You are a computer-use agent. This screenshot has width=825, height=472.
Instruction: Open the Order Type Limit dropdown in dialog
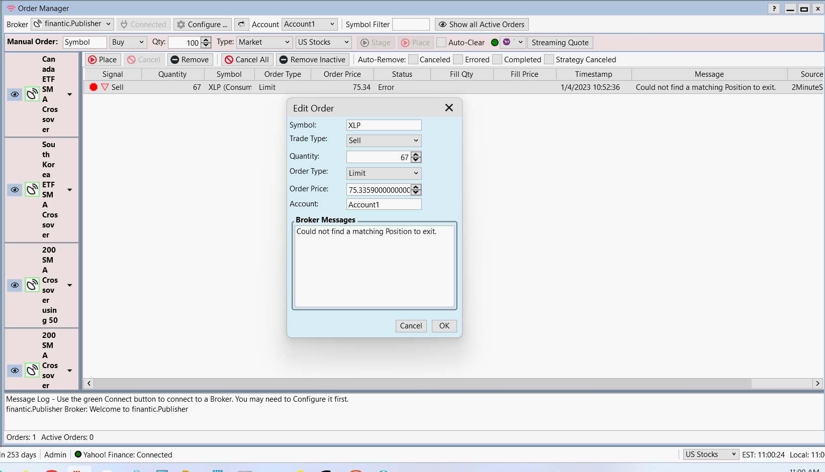click(x=384, y=173)
